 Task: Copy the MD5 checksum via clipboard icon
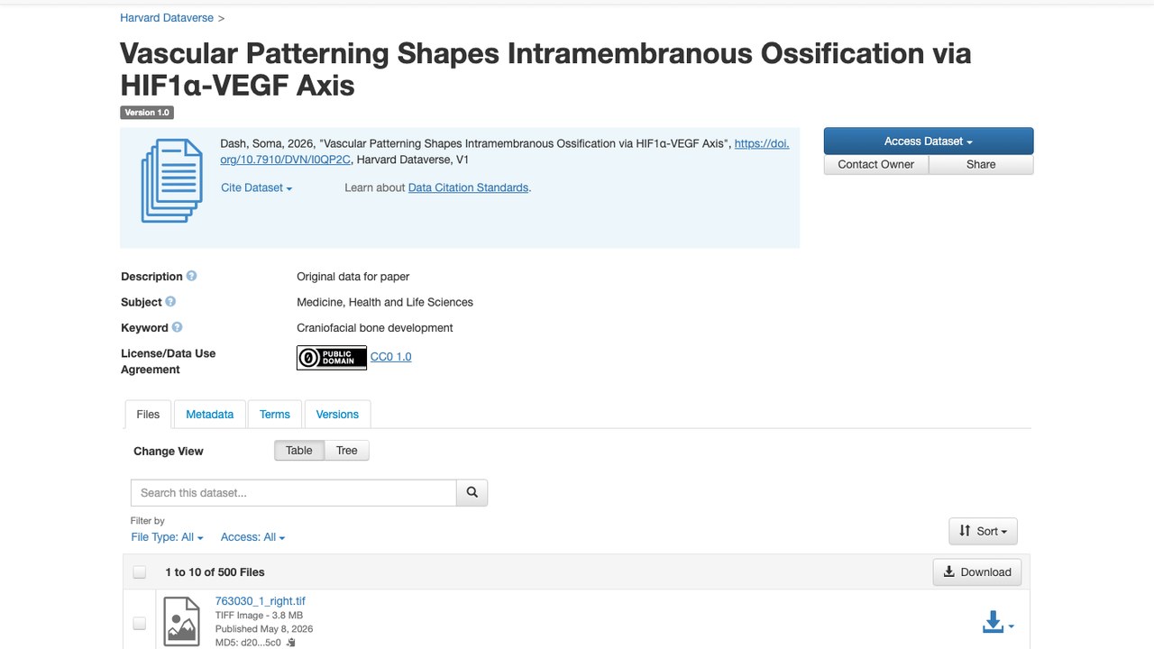291,643
